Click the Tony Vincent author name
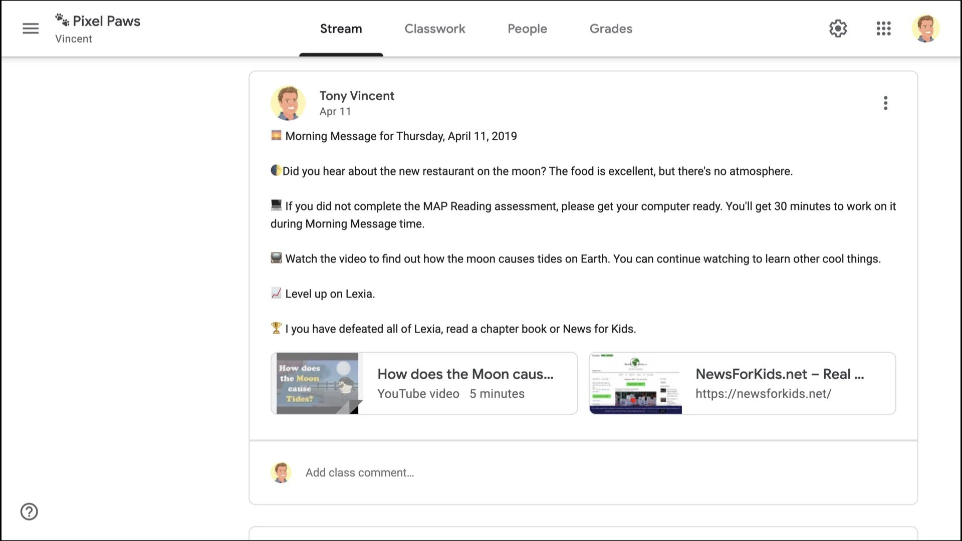 (357, 96)
